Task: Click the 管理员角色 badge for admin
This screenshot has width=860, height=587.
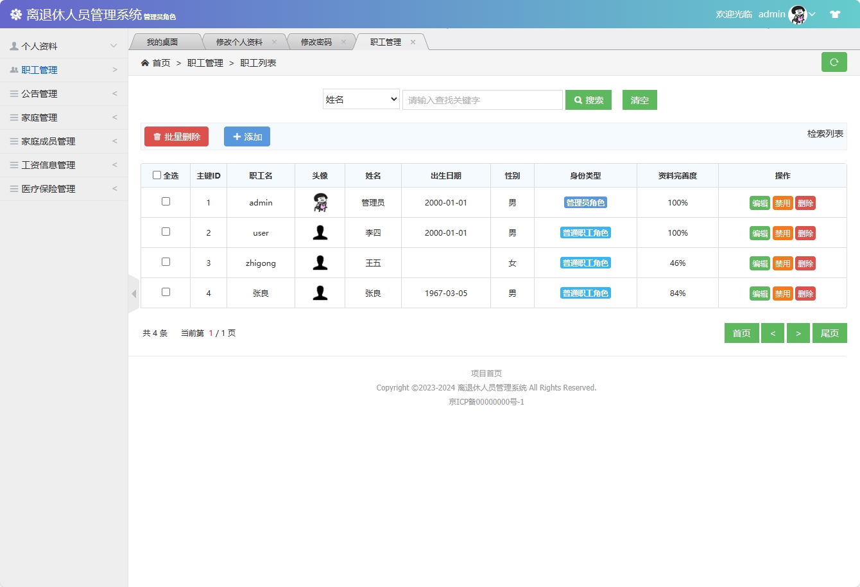Action: pos(585,202)
